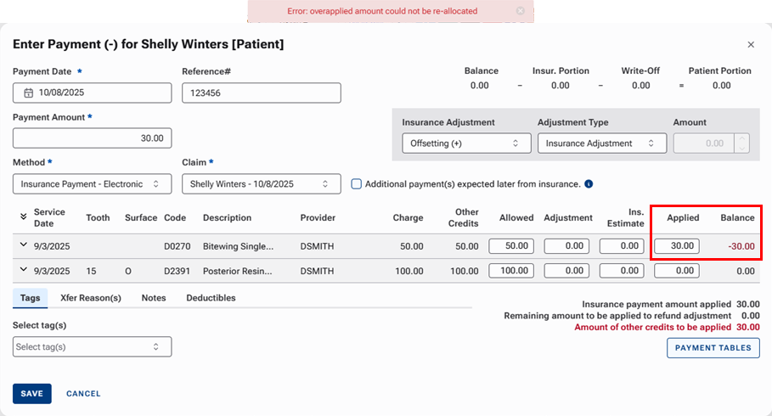This screenshot has height=416, width=772.
Task: Switch to the Xfer Reason(s) tab
Action: [x=91, y=298]
